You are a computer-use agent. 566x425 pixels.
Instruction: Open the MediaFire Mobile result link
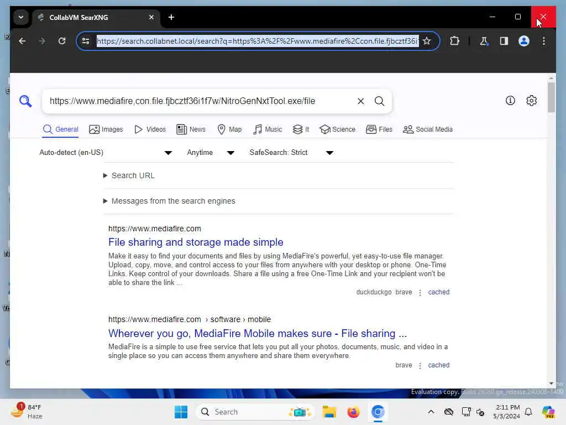[258, 333]
